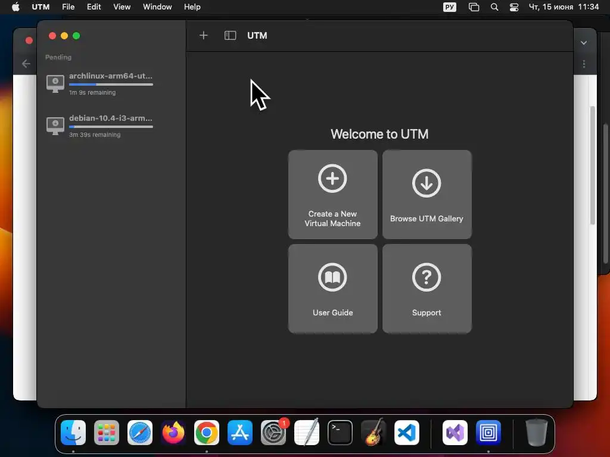
Task: Click the archlinux VM monitor icon
Action: 55,83
